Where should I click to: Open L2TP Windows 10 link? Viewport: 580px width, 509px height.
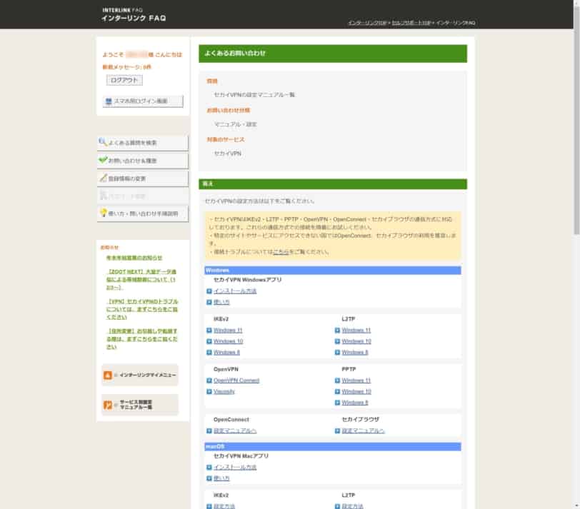[x=356, y=341]
